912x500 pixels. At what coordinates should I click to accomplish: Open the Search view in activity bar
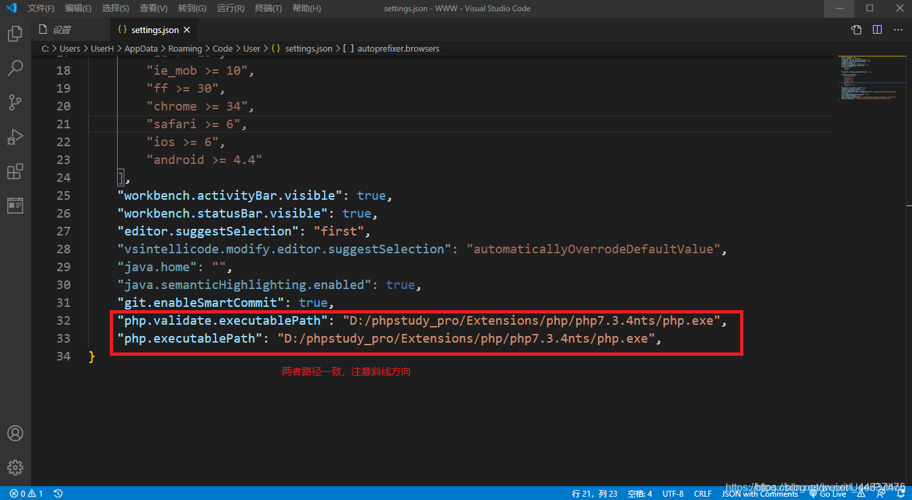click(x=15, y=67)
